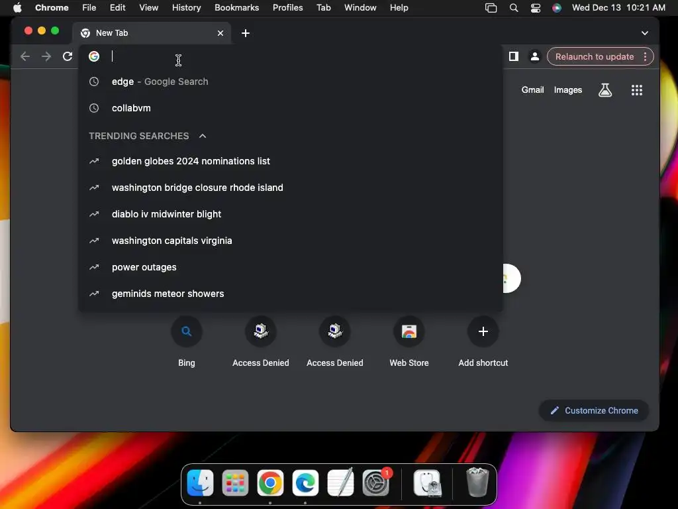Go forward with the forward arrow
678x509 pixels.
pos(46,56)
